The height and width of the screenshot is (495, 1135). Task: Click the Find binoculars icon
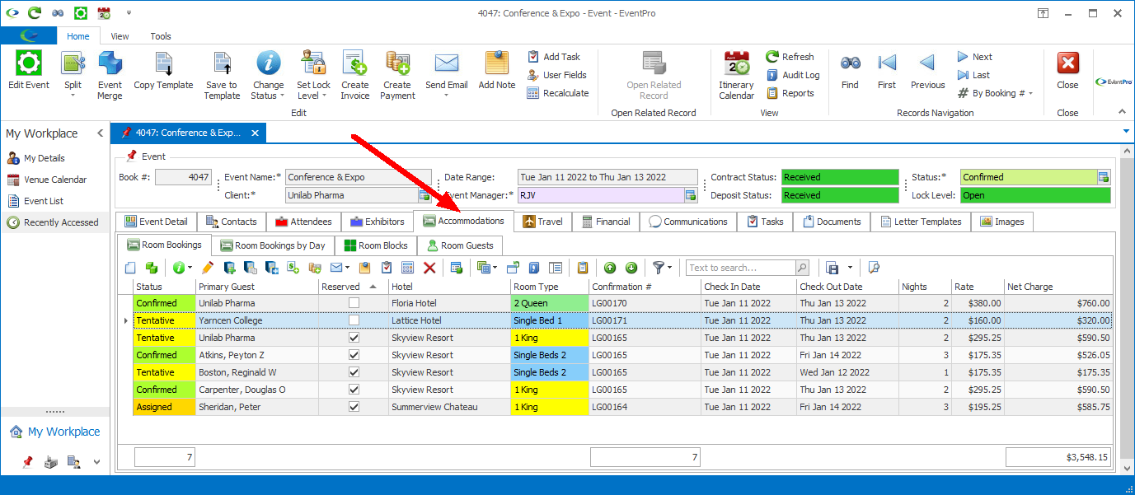[x=850, y=63]
